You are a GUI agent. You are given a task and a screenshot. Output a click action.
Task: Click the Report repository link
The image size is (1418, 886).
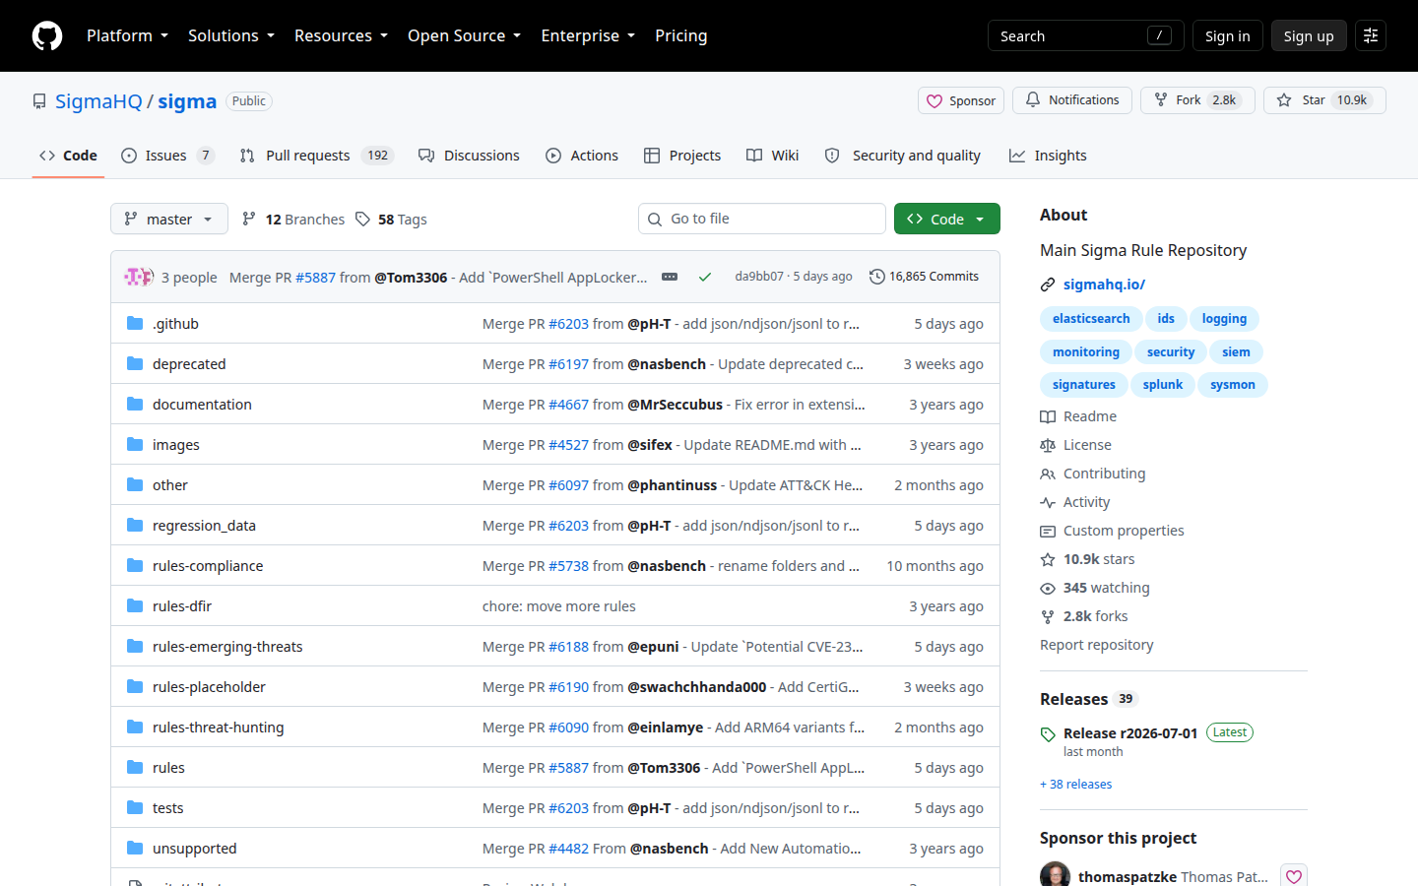tap(1097, 645)
